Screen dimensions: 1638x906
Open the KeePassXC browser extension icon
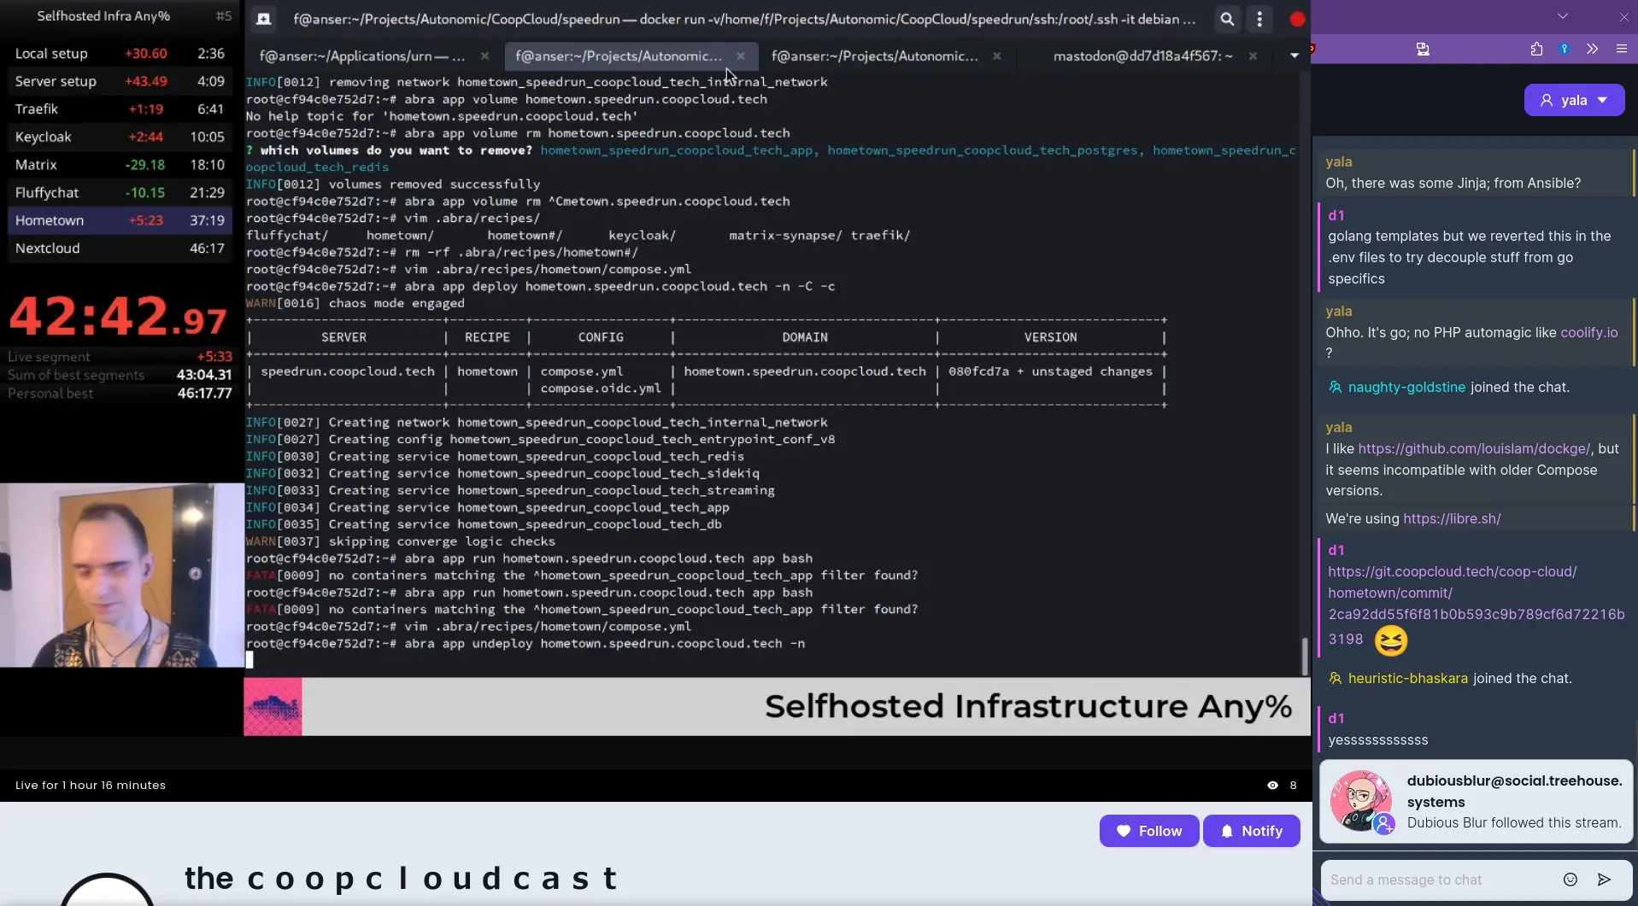tap(1565, 50)
